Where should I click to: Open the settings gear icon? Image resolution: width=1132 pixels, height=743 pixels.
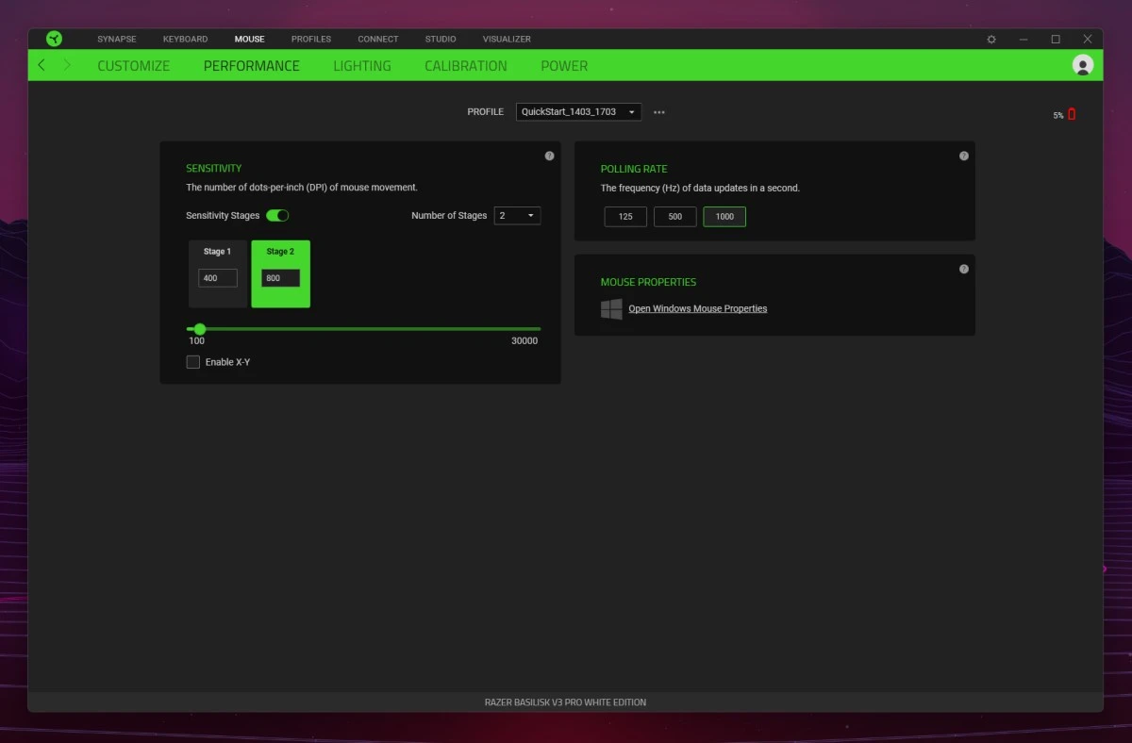click(x=991, y=40)
